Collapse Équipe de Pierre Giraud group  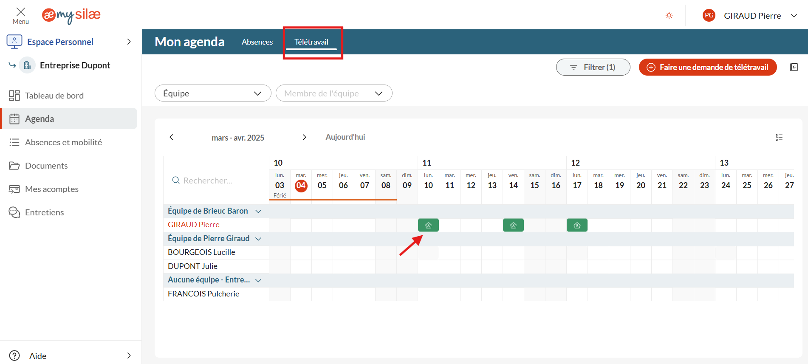258,239
